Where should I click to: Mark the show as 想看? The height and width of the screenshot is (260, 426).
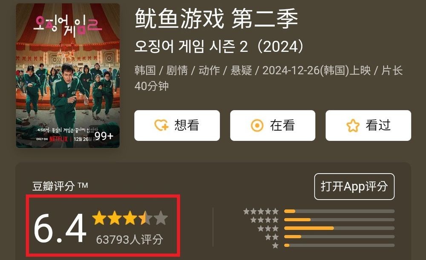tap(177, 126)
